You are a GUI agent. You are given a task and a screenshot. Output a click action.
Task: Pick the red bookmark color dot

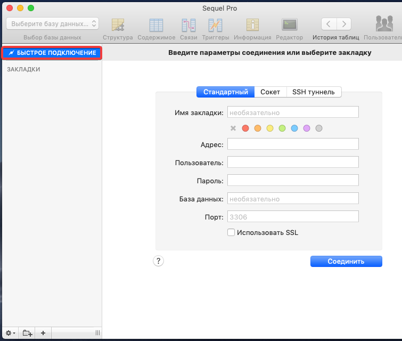[245, 128]
